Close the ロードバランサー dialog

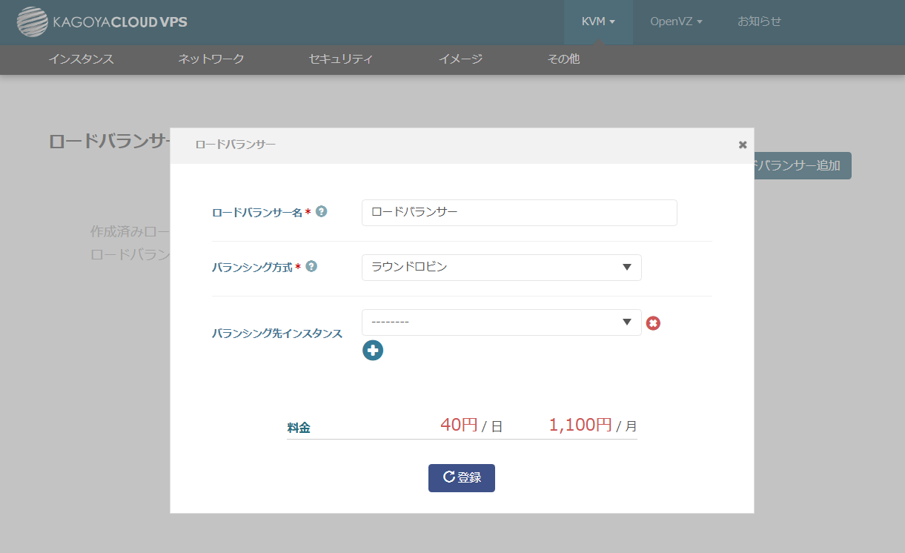point(743,145)
